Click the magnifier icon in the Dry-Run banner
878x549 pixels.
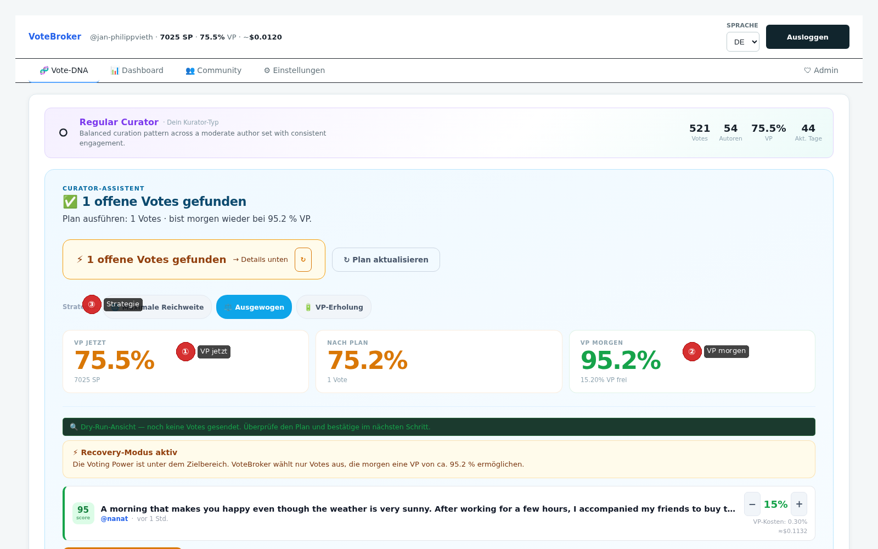[74, 427]
